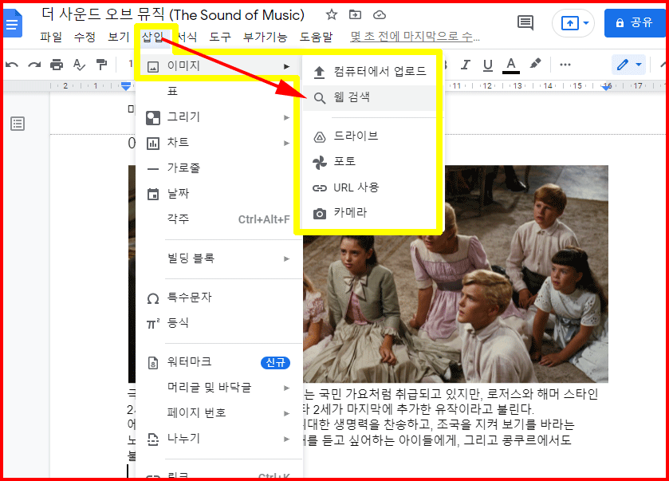Open the 서식 menu
Screen dimensions: 669x481
tap(186, 37)
